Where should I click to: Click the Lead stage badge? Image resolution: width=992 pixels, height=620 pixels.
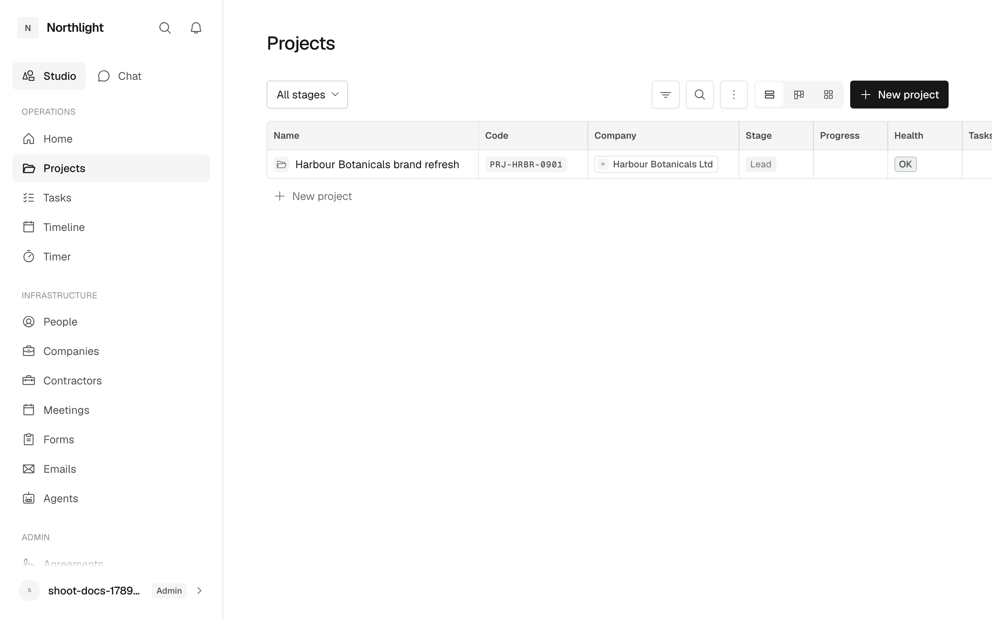(x=761, y=164)
